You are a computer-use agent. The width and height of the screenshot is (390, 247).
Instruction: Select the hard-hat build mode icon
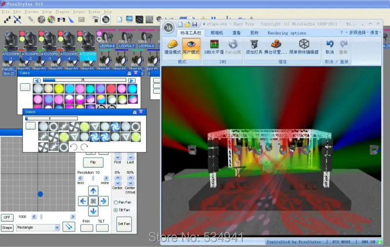(x=173, y=44)
